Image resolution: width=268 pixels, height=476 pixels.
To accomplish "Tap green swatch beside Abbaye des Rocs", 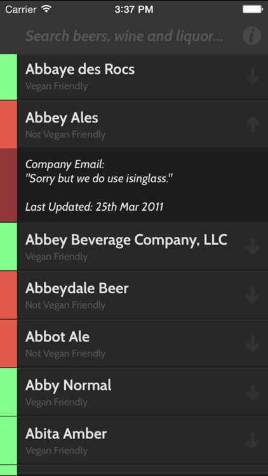I will click(8, 77).
